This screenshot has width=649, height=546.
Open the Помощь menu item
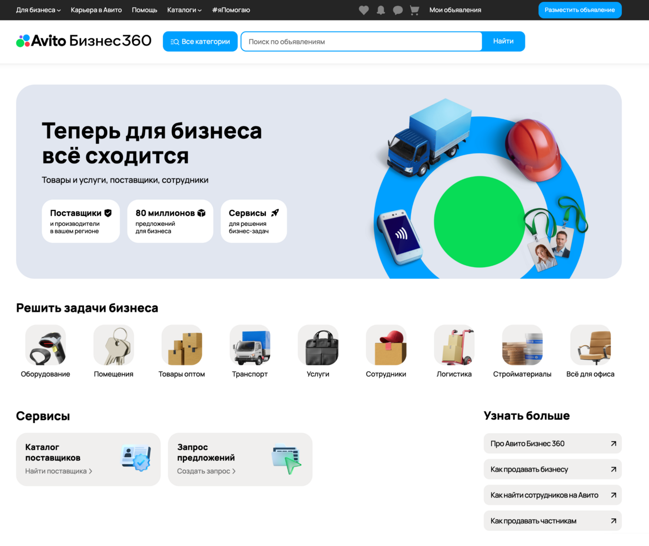click(144, 10)
